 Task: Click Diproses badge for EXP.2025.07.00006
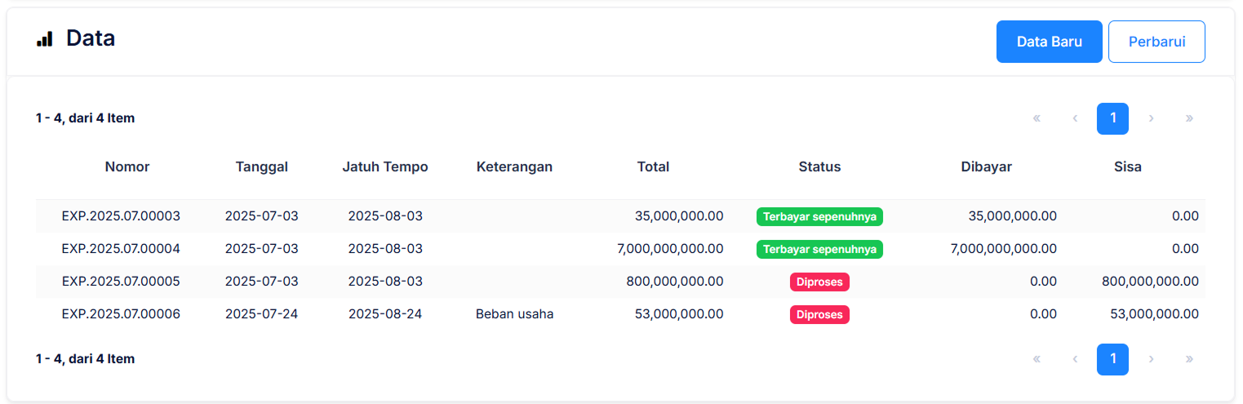(x=819, y=314)
